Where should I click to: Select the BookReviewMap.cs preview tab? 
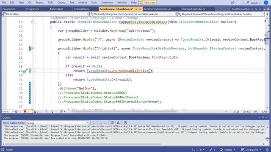(242, 9)
